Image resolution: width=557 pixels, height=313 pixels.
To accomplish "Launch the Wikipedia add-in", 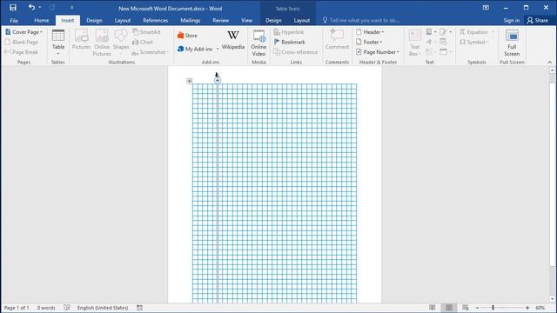I will tap(233, 40).
